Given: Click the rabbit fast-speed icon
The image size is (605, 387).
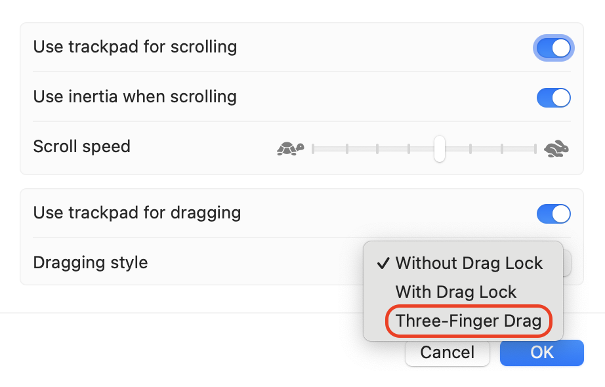Looking at the screenshot, I should (x=556, y=149).
